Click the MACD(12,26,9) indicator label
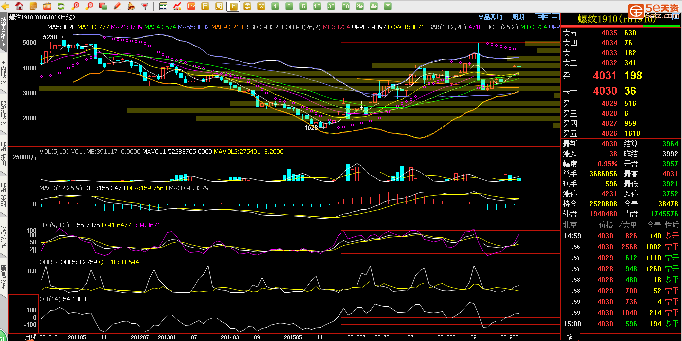 [x=61, y=188]
